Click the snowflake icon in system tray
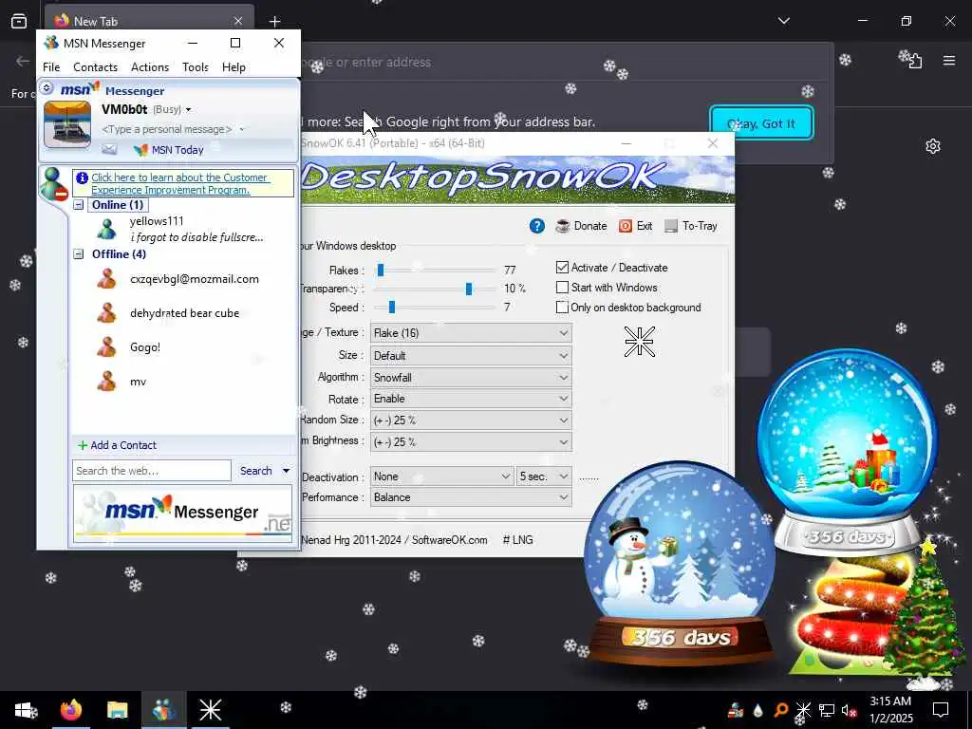The image size is (972, 729). 803,710
